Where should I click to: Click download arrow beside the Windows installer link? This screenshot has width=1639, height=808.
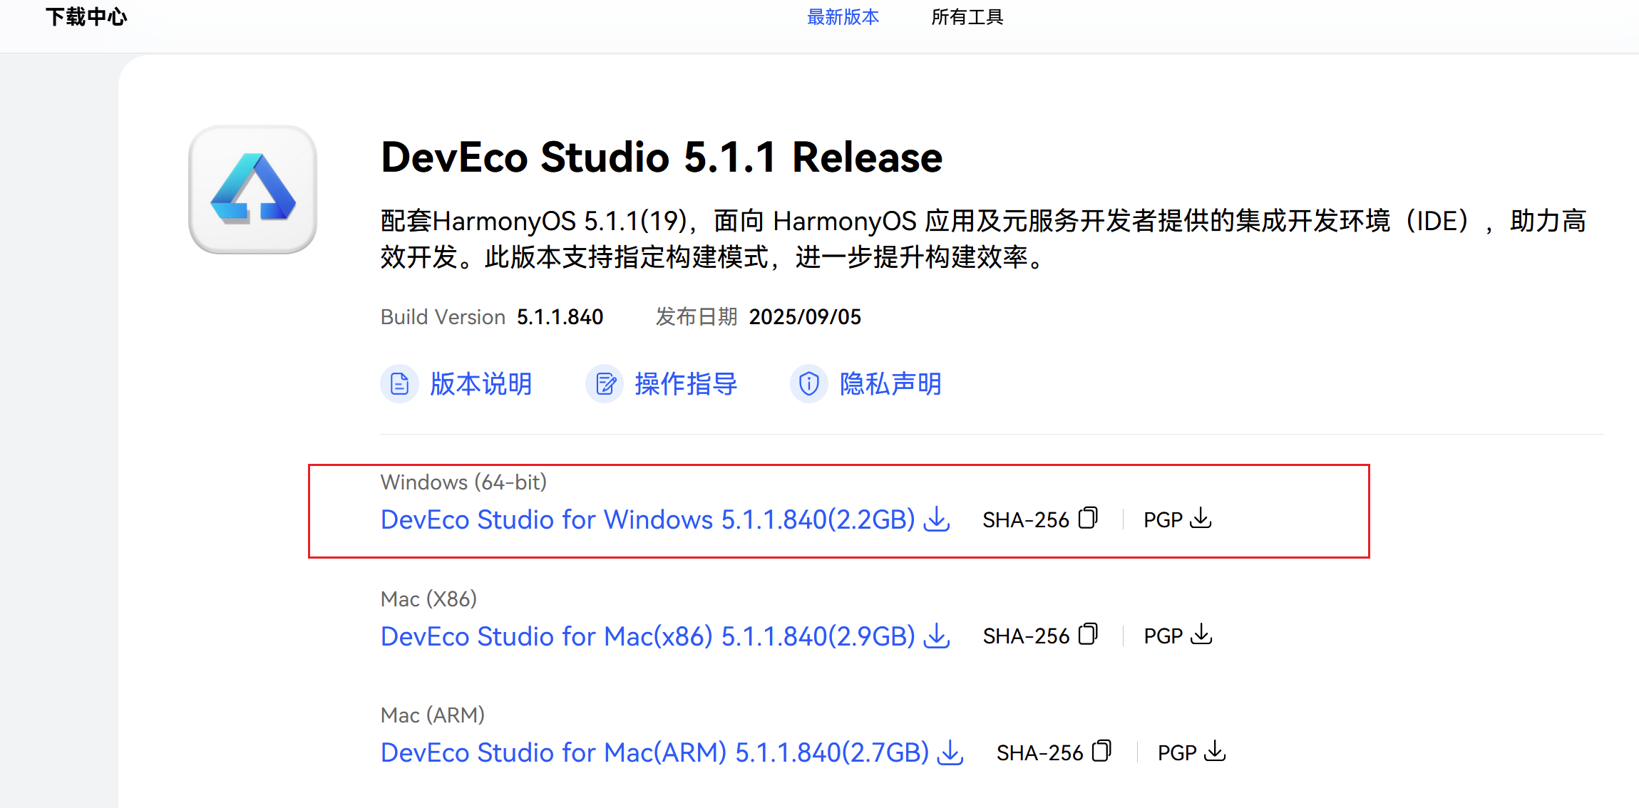937,519
